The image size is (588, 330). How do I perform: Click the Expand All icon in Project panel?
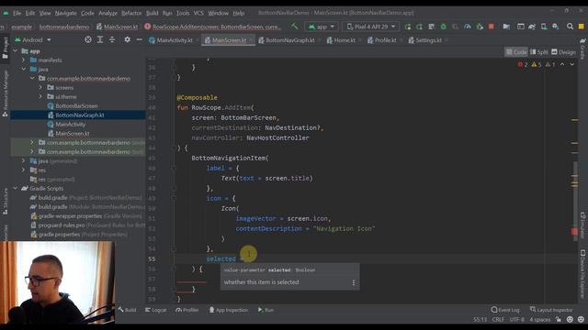[x=100, y=39]
